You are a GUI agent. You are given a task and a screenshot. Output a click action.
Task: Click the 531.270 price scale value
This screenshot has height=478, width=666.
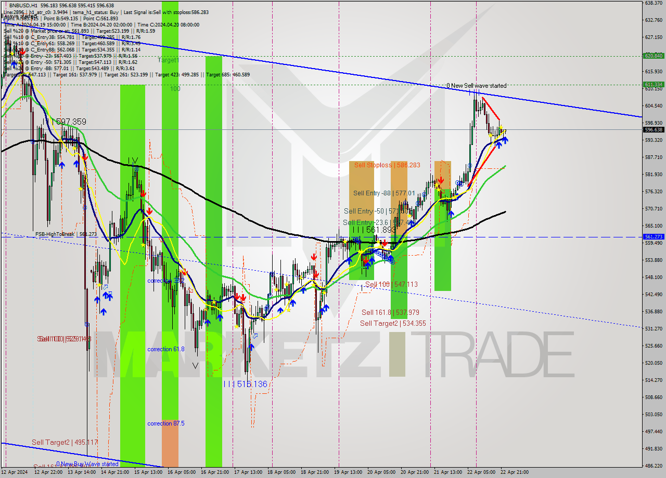coord(654,328)
